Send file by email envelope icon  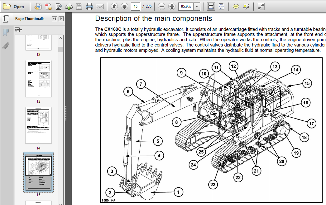click(x=100, y=7)
